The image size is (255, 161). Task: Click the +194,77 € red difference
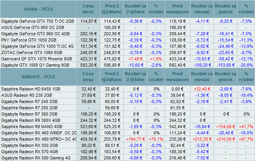[x=136, y=139]
